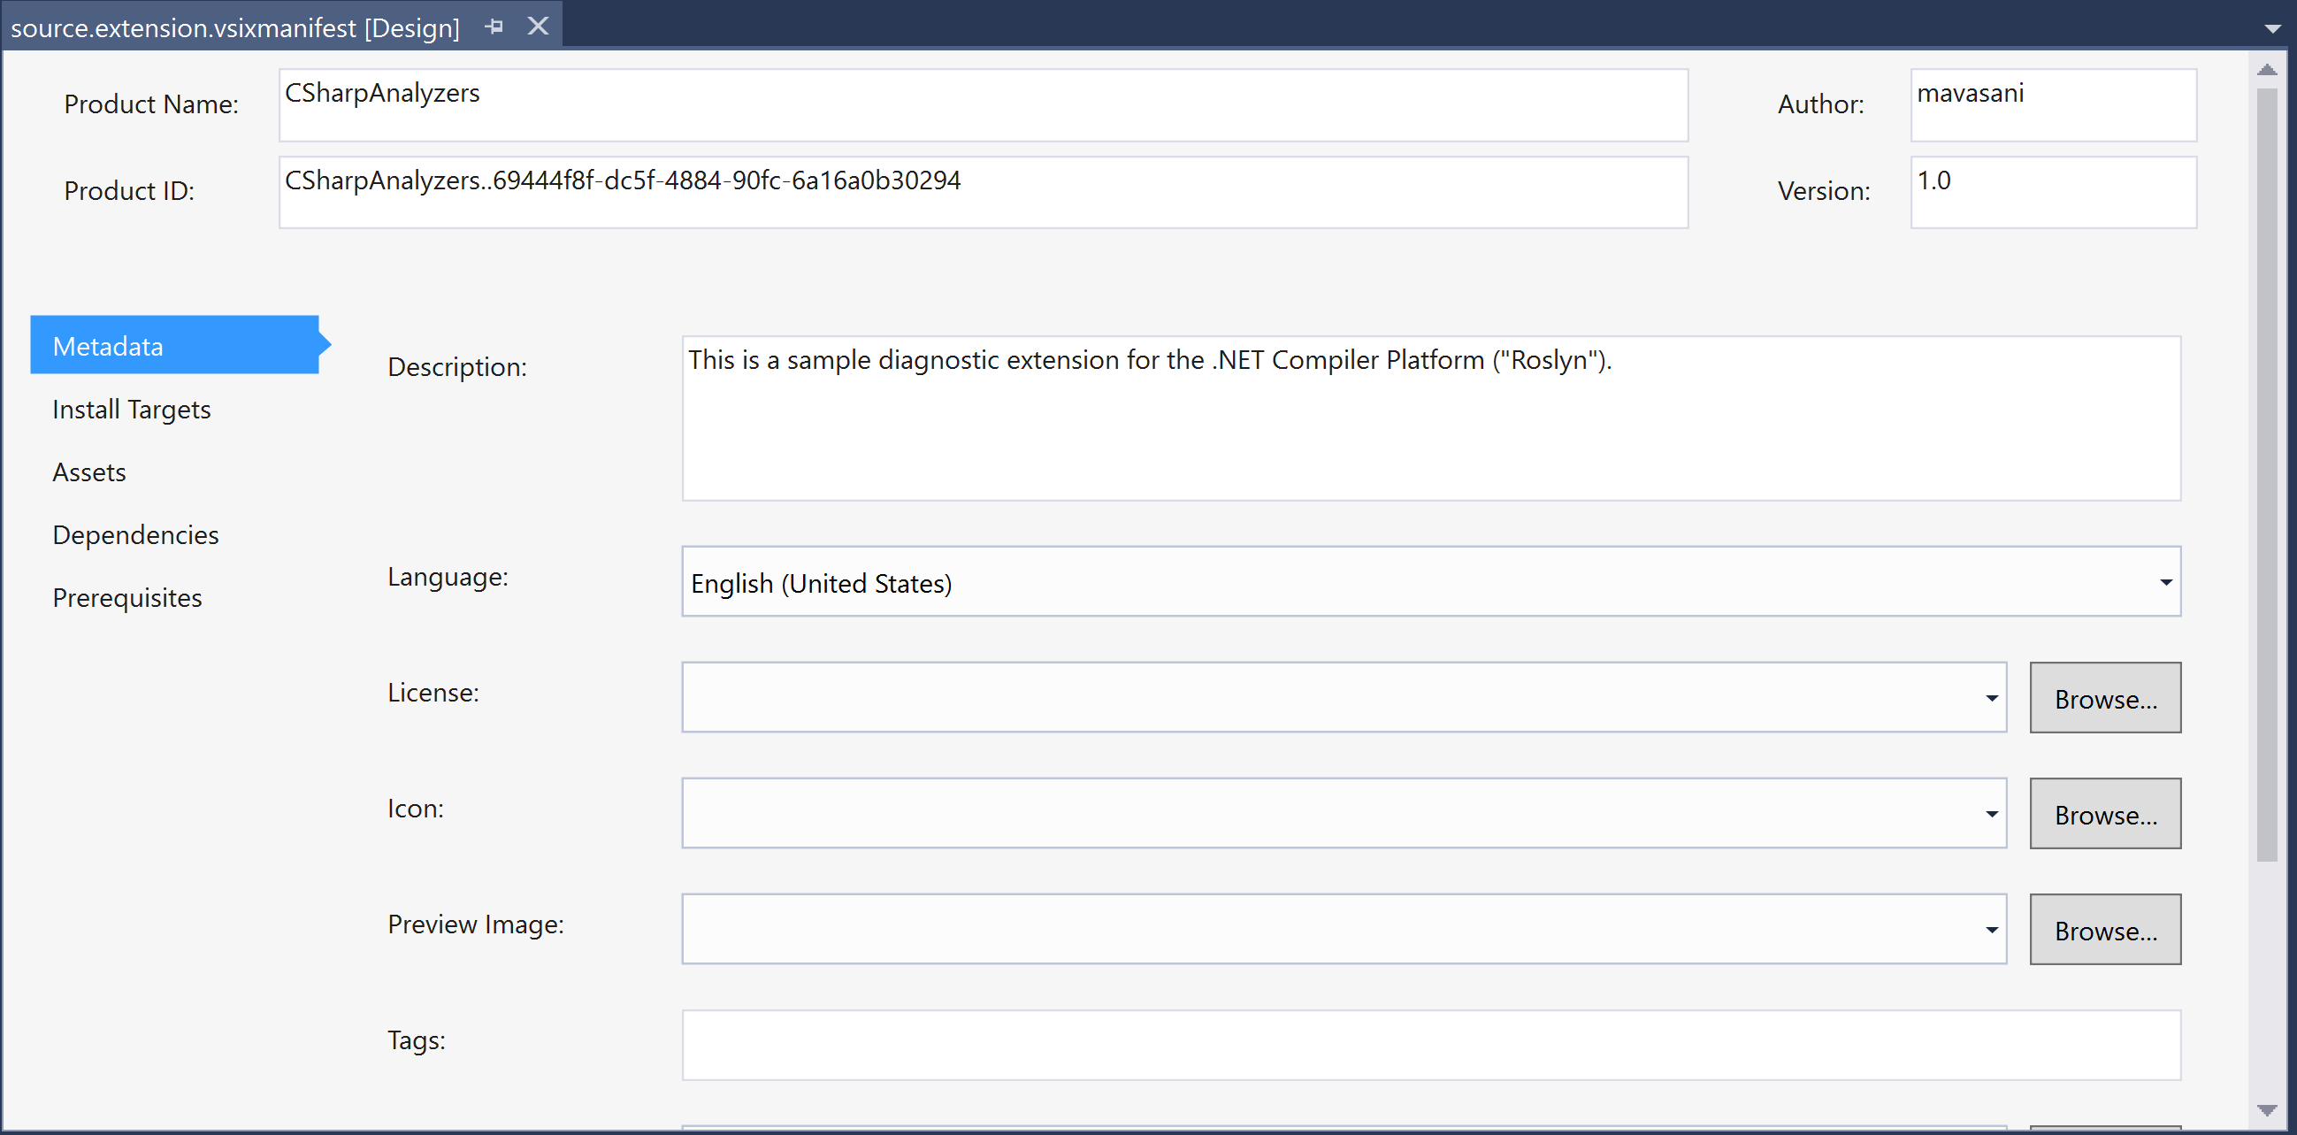
Task: Browse for an Icon file
Action: [2105, 814]
